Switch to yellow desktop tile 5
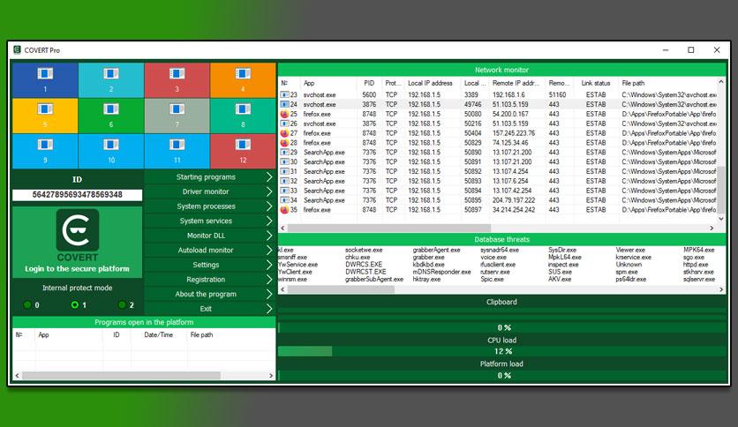Image resolution: width=738 pixels, height=427 pixels. 45,116
